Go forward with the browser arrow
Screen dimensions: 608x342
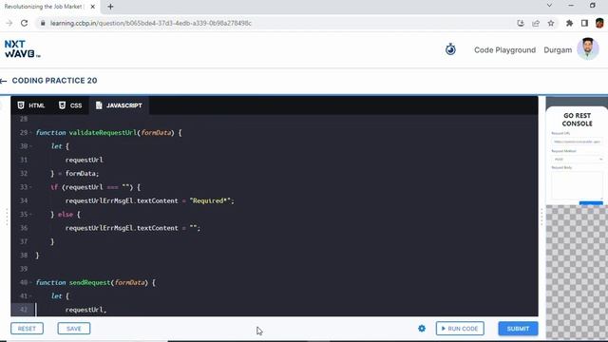9,23
